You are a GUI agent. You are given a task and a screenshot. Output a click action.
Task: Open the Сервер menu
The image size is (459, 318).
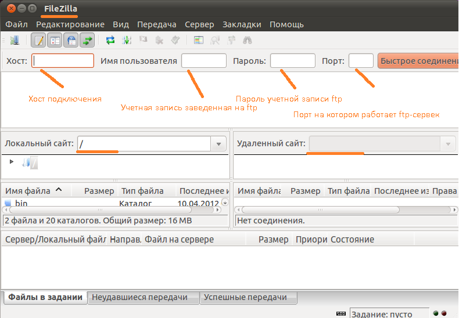199,24
